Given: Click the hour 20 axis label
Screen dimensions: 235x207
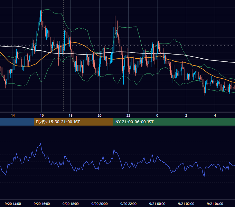Looking at the screenshot, I should [x=100, y=116].
